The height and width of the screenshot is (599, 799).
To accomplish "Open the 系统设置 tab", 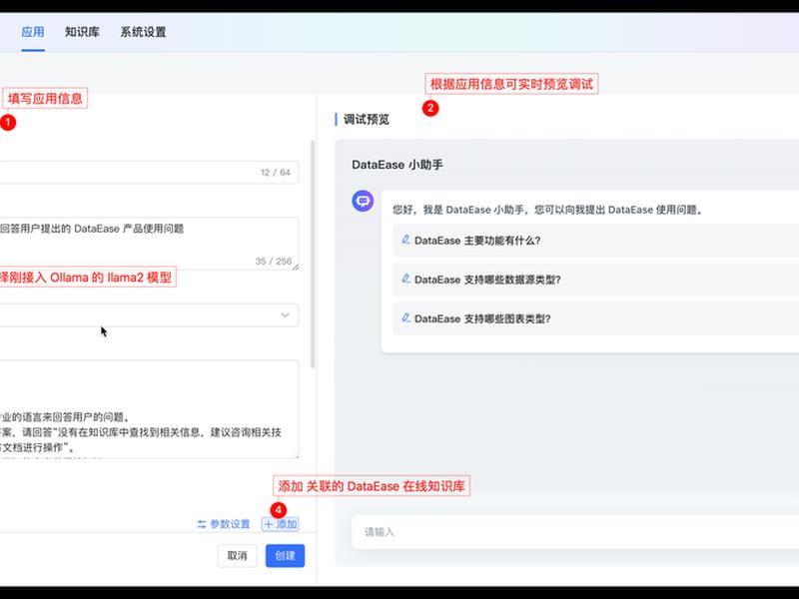I will [x=143, y=32].
